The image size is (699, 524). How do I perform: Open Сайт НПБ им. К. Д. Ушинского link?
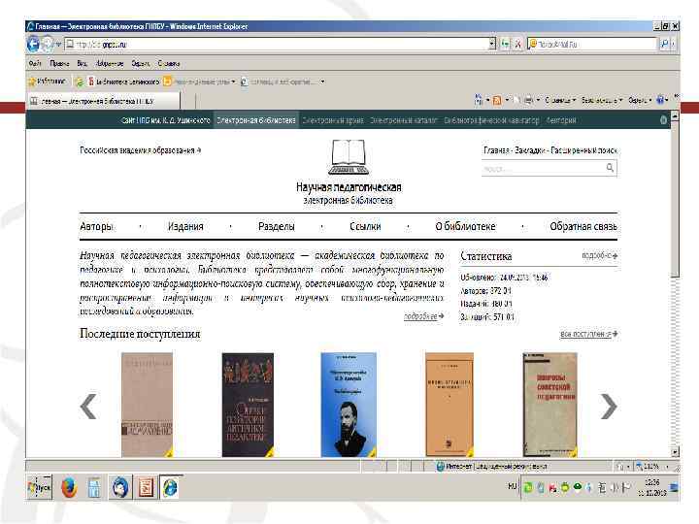(x=165, y=120)
